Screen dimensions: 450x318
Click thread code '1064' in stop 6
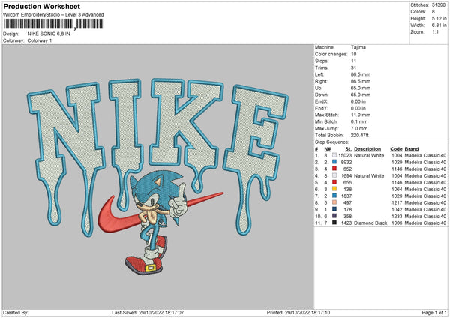pyautogui.click(x=397, y=190)
